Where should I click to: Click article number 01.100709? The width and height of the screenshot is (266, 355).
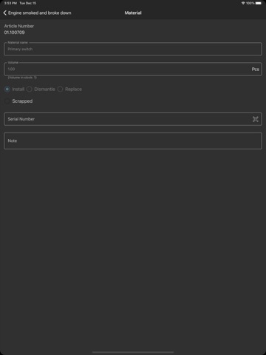[x=14, y=33]
